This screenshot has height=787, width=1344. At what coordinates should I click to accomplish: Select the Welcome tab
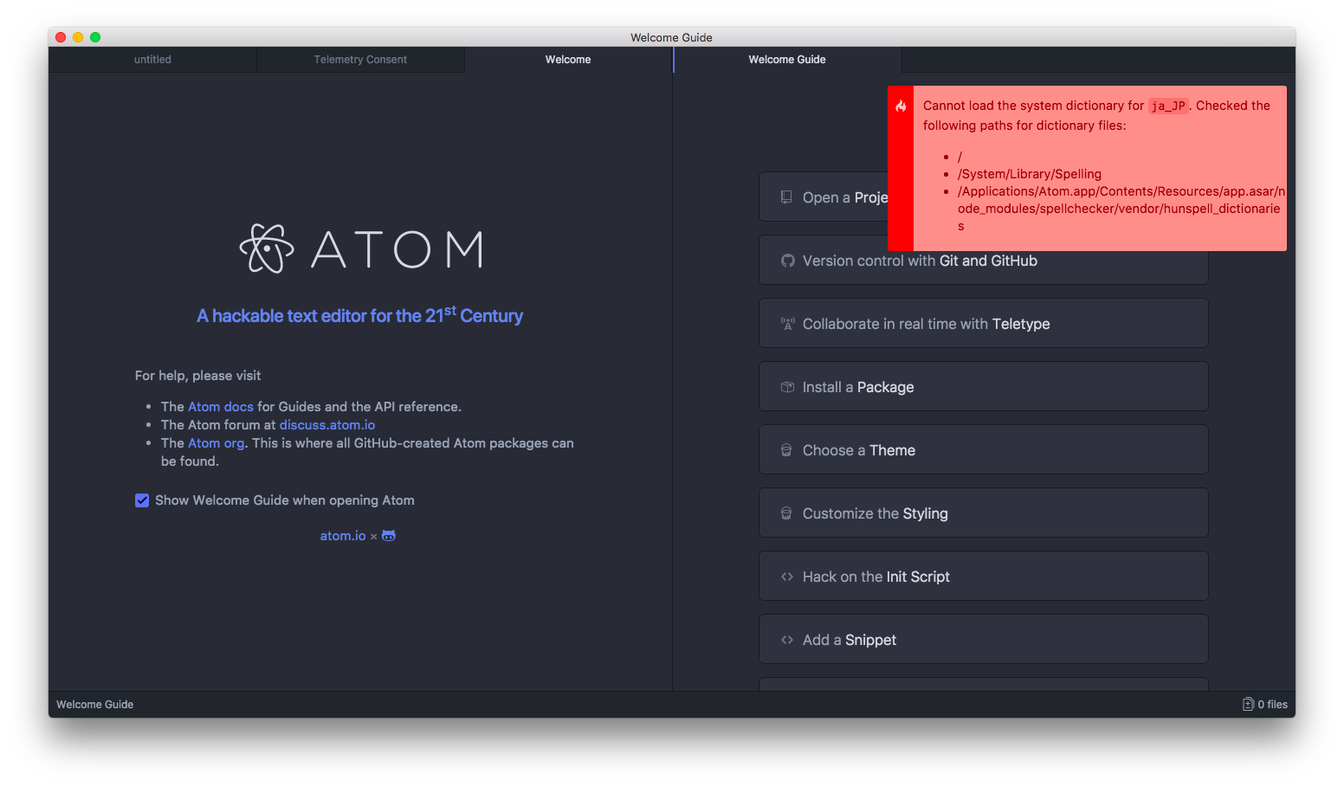(x=568, y=60)
